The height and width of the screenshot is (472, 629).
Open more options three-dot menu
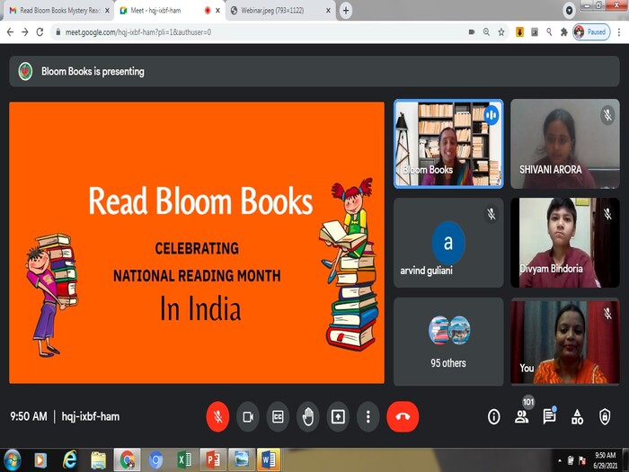coord(368,416)
